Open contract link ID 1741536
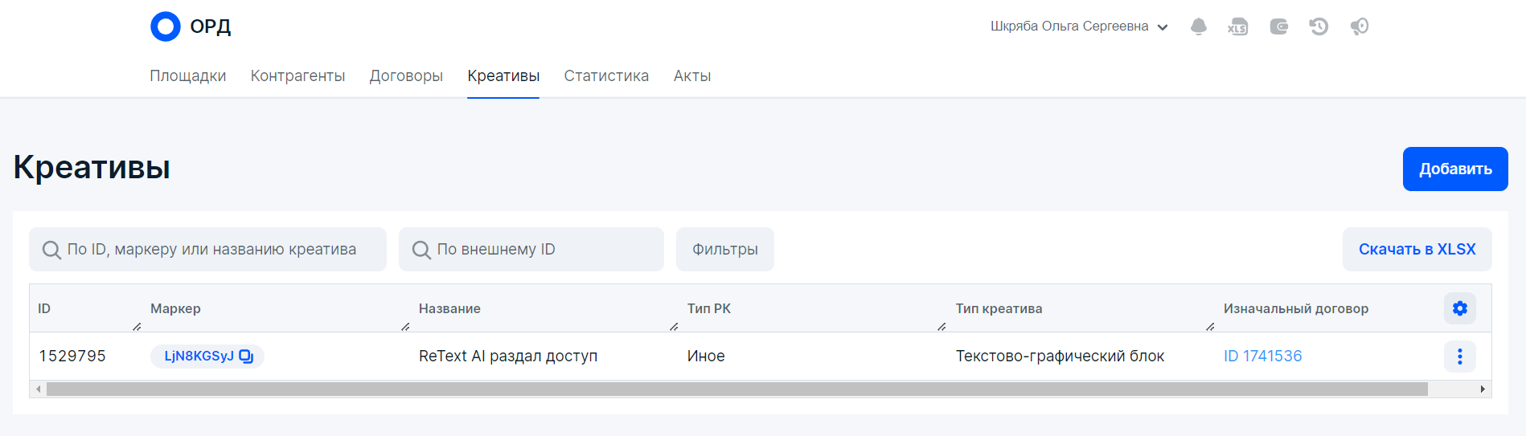 pyautogui.click(x=1262, y=357)
